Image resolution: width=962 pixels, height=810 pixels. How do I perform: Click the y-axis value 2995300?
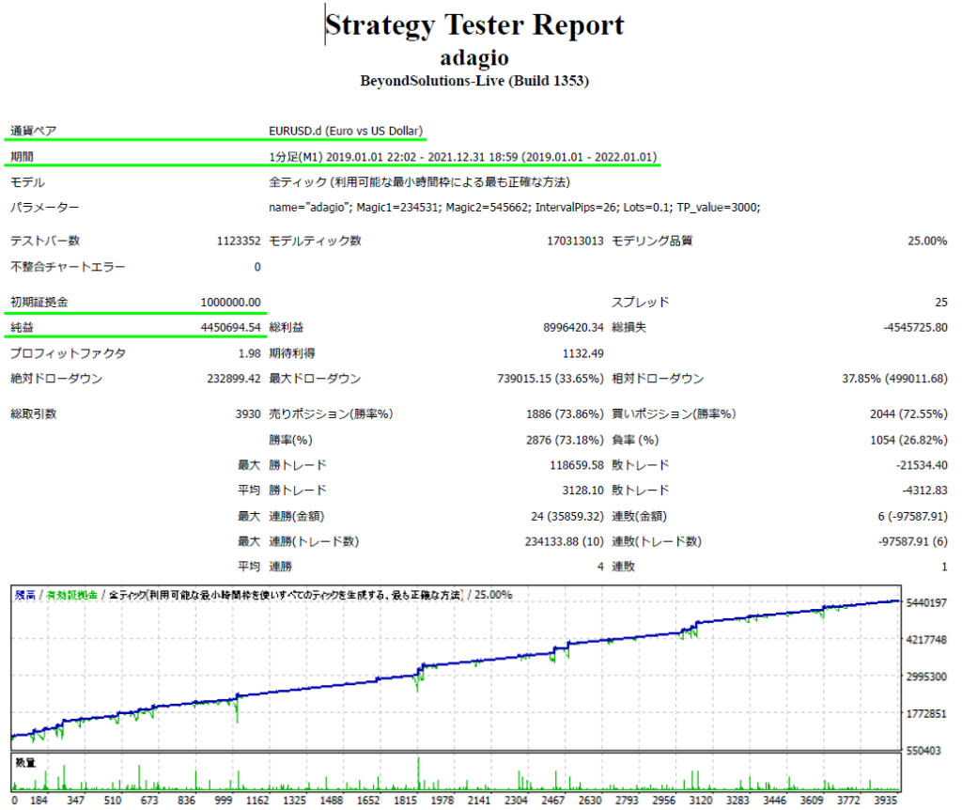(x=926, y=677)
